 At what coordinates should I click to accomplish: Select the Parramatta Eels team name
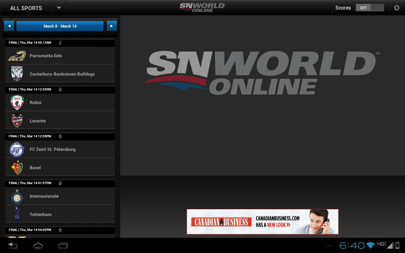tap(46, 56)
